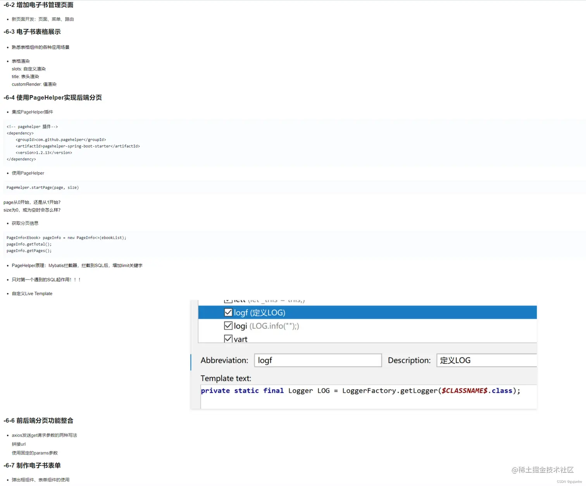586x486 pixels.
Task: Select the logi (LOG.info("");) list row
Action: tap(367, 326)
